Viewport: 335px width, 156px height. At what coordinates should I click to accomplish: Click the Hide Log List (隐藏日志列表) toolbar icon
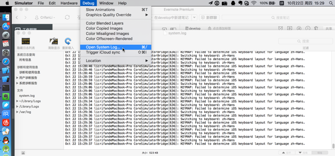point(26,41)
